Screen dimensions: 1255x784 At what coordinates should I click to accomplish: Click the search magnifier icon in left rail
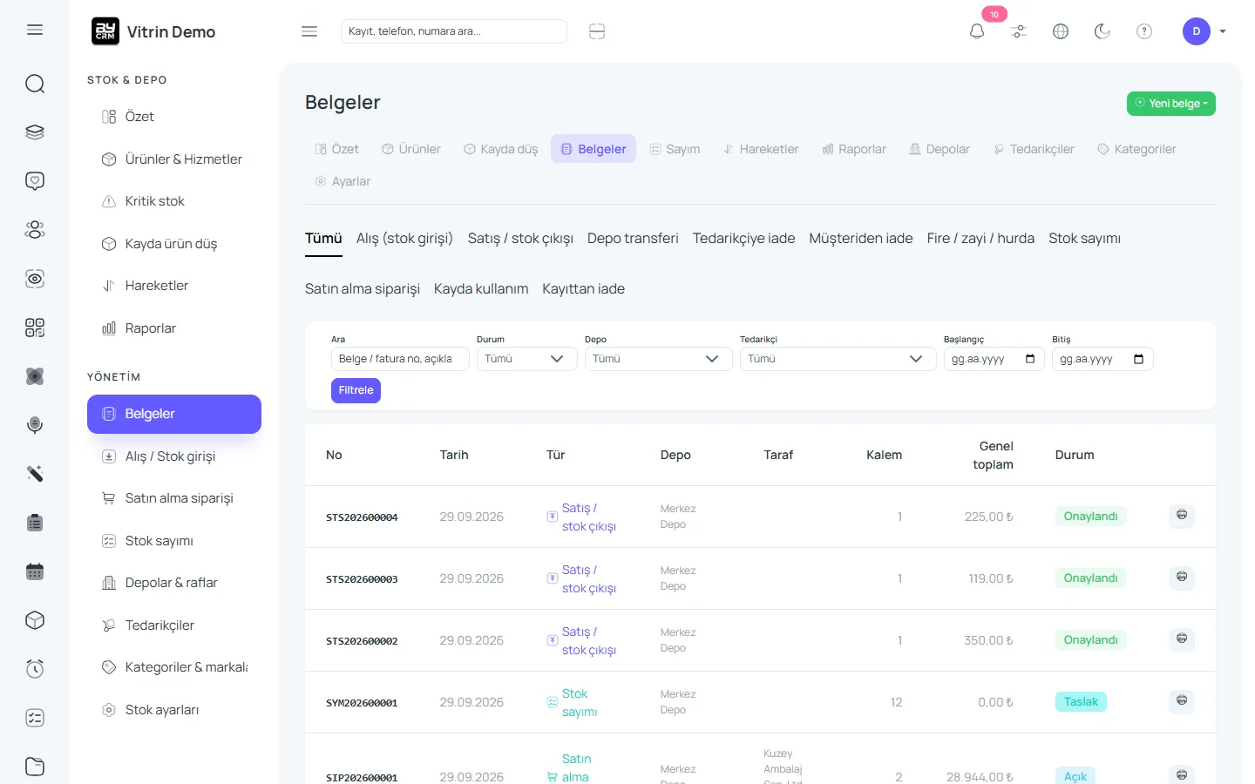point(35,84)
